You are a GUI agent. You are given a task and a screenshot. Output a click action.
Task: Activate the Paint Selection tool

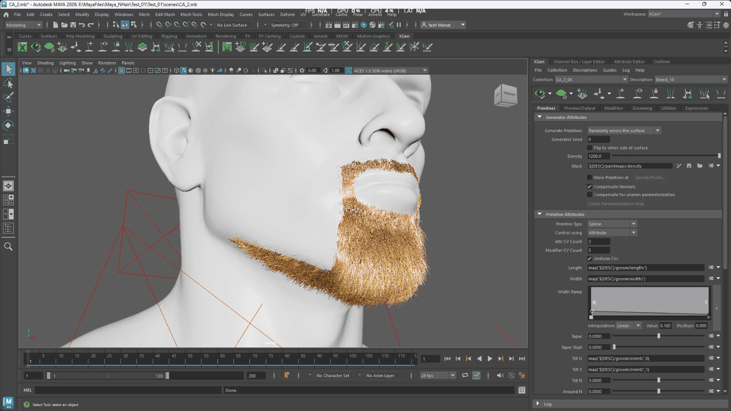click(x=8, y=97)
